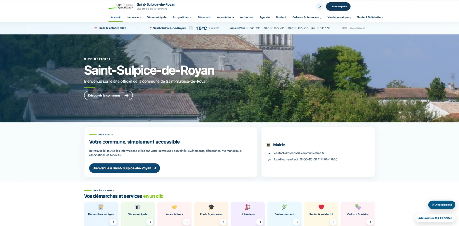Image resolution: width=459 pixels, height=226 pixels.
Task: Click the Social & solidarité heart icon
Action: pos(321,207)
